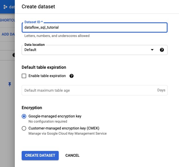The width and height of the screenshot is (179, 167).
Task: Click the Default maximum table age field
Action: coord(88,90)
